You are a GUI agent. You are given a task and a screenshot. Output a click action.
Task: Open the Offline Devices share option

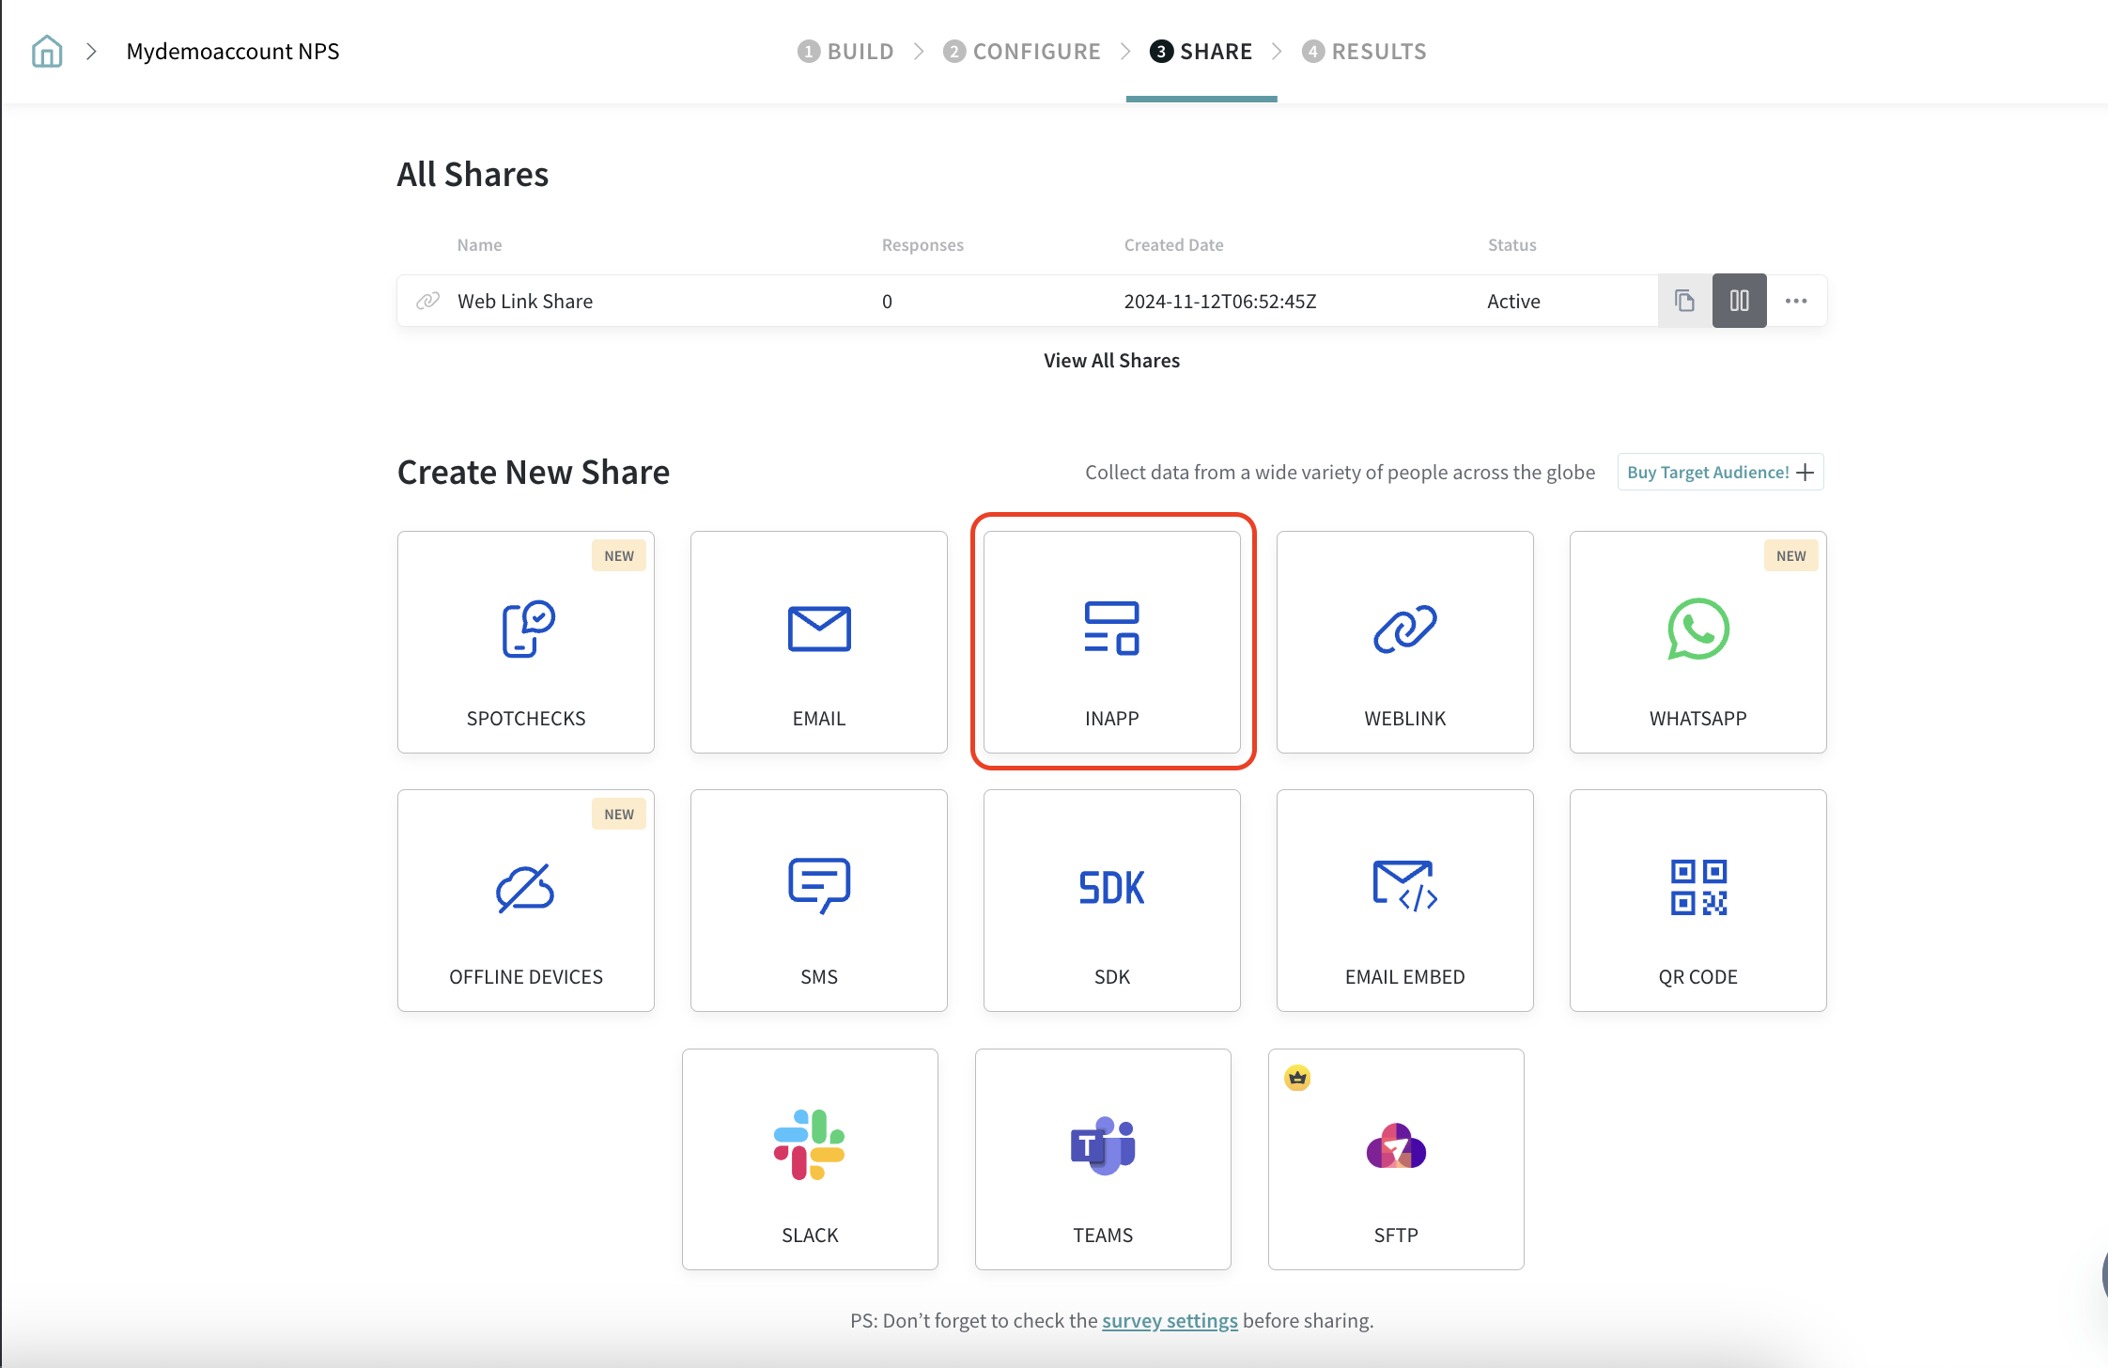click(x=526, y=900)
